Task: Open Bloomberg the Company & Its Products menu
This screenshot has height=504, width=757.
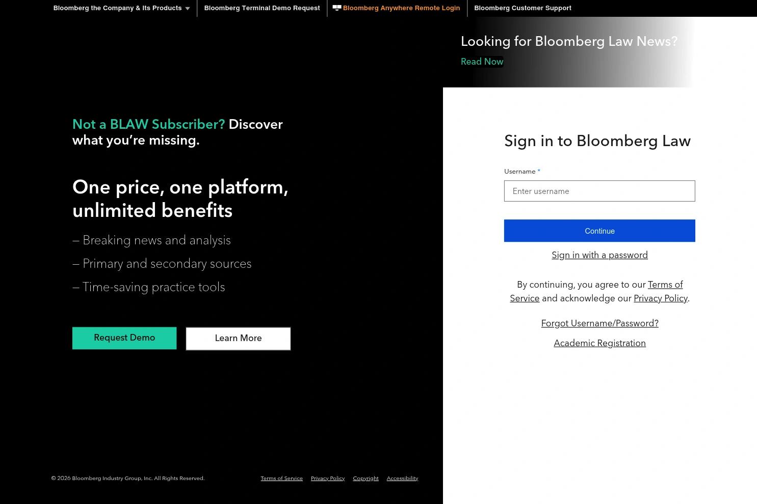Action: tap(117, 8)
